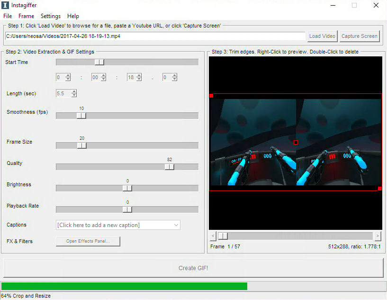The image size is (387, 300).
Task: Click the Playback Rate slider handle
Action: pos(127,209)
